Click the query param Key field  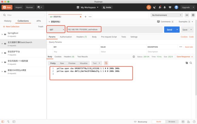[76, 52]
